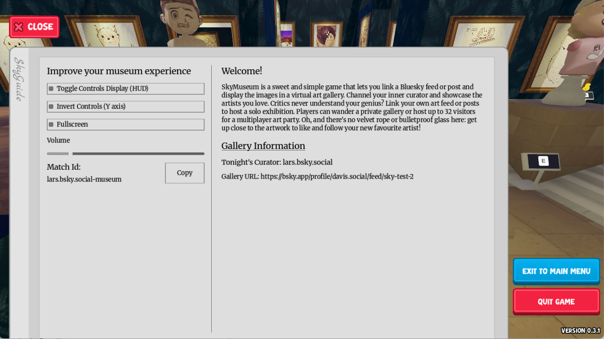Click the Volume slider handle
This screenshot has height=339, width=604.
pyautogui.click(x=70, y=154)
